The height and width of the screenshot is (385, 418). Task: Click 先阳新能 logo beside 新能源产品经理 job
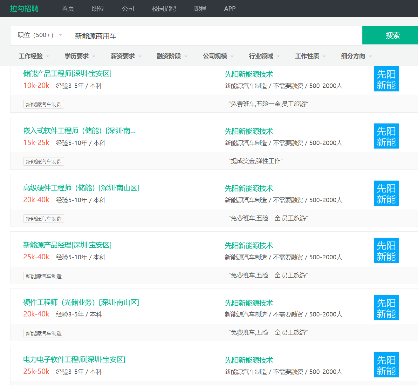(x=386, y=250)
